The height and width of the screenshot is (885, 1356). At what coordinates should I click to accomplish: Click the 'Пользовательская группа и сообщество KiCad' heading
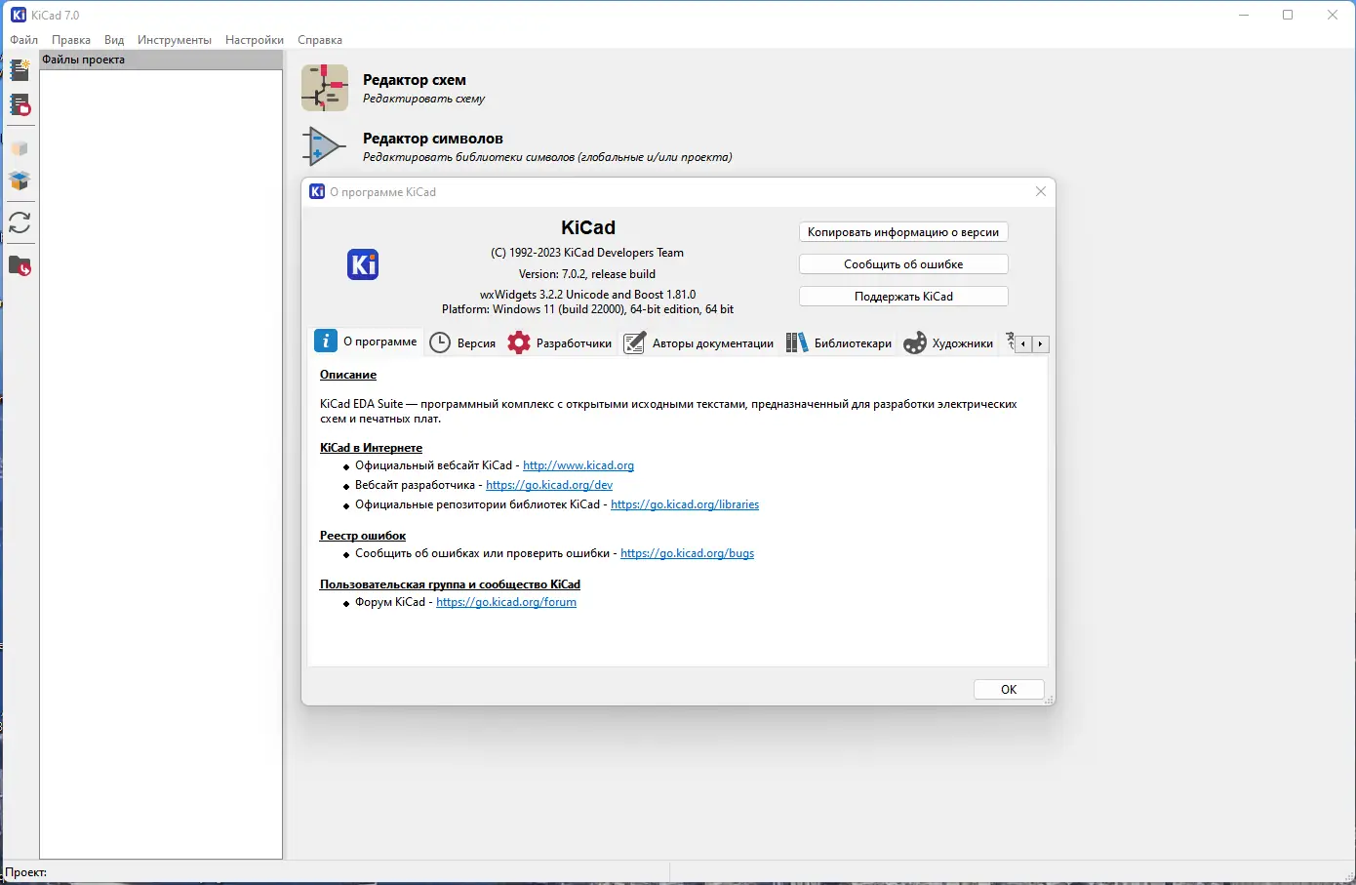[x=450, y=584]
